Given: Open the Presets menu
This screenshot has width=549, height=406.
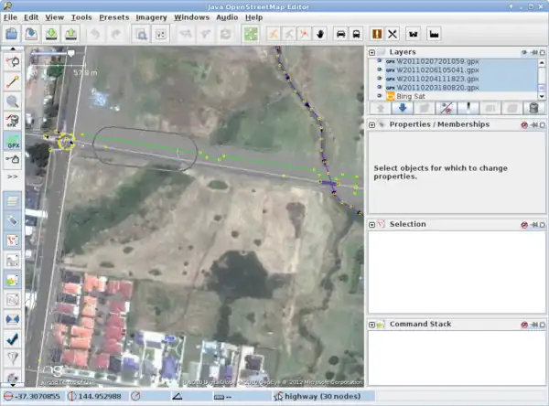Looking at the screenshot, I should point(113,16).
